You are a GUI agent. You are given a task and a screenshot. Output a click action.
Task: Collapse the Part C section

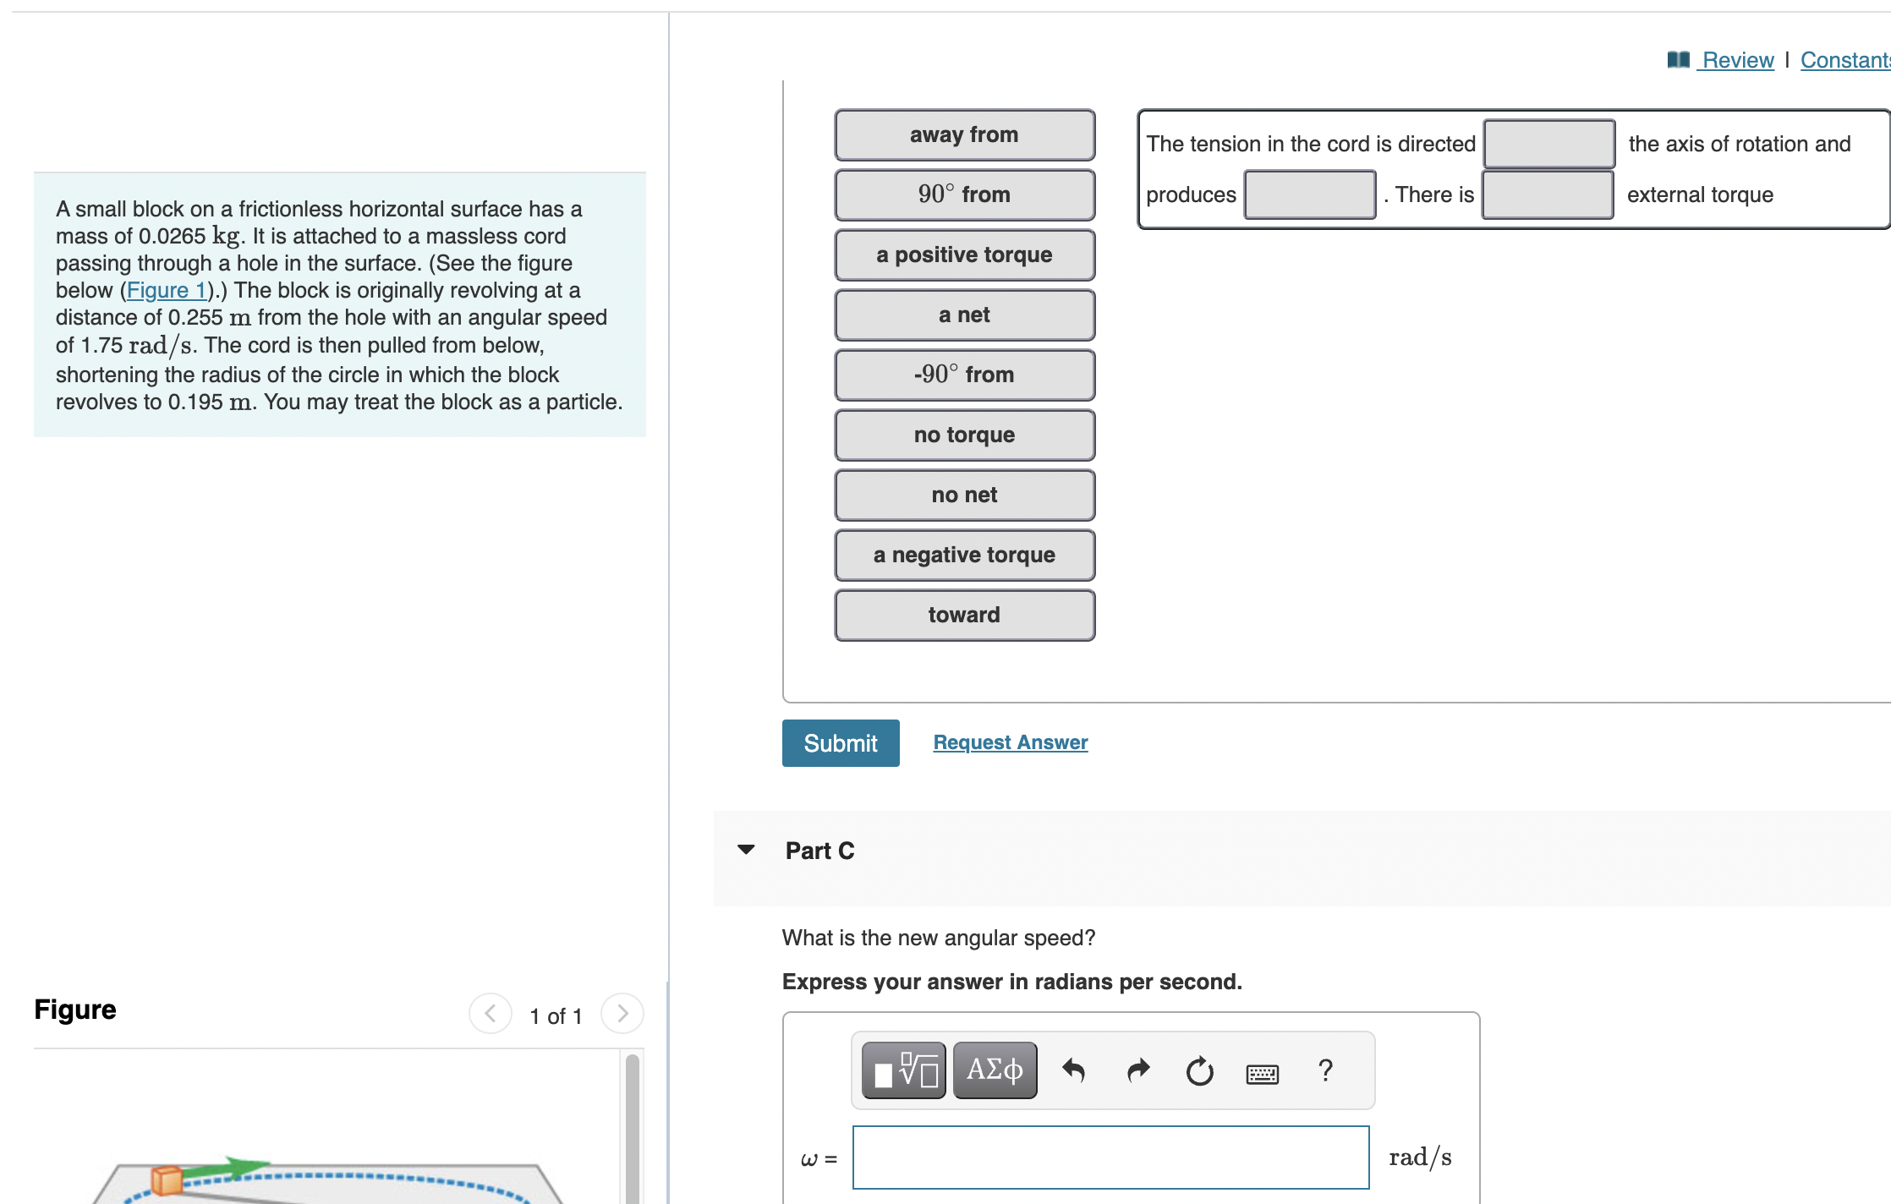(746, 850)
